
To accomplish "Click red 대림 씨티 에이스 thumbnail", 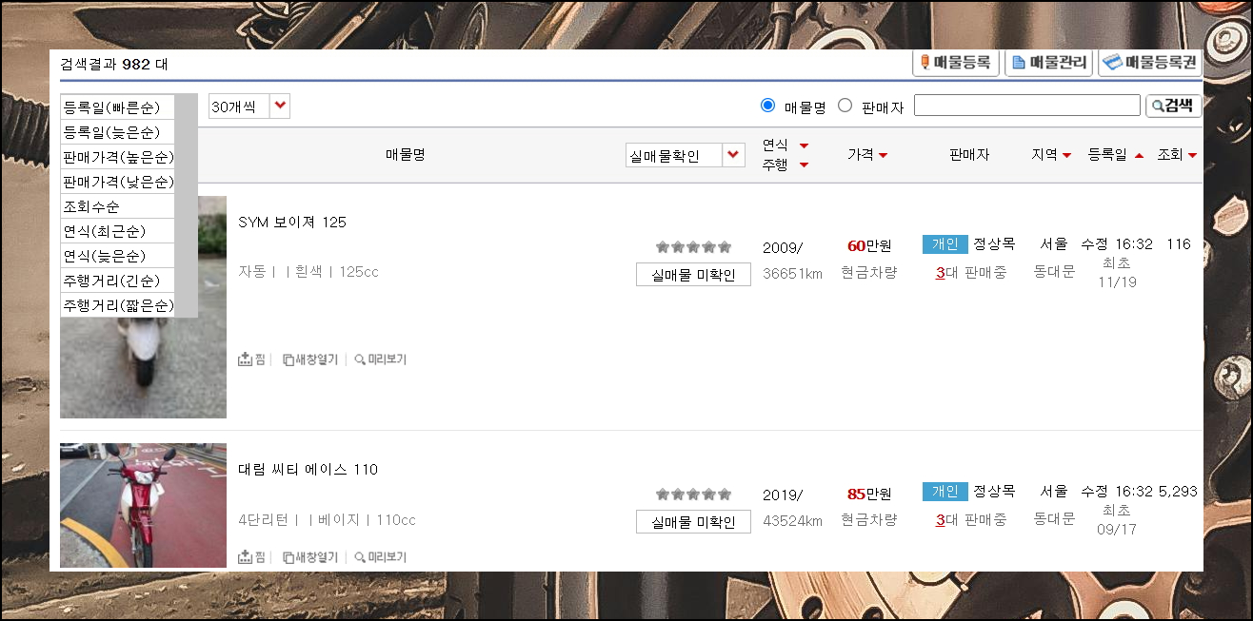I will tap(143, 505).
